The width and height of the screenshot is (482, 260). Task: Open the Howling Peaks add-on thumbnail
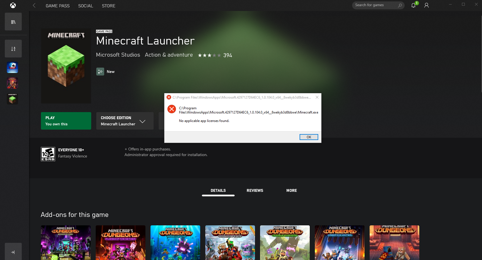(230, 243)
